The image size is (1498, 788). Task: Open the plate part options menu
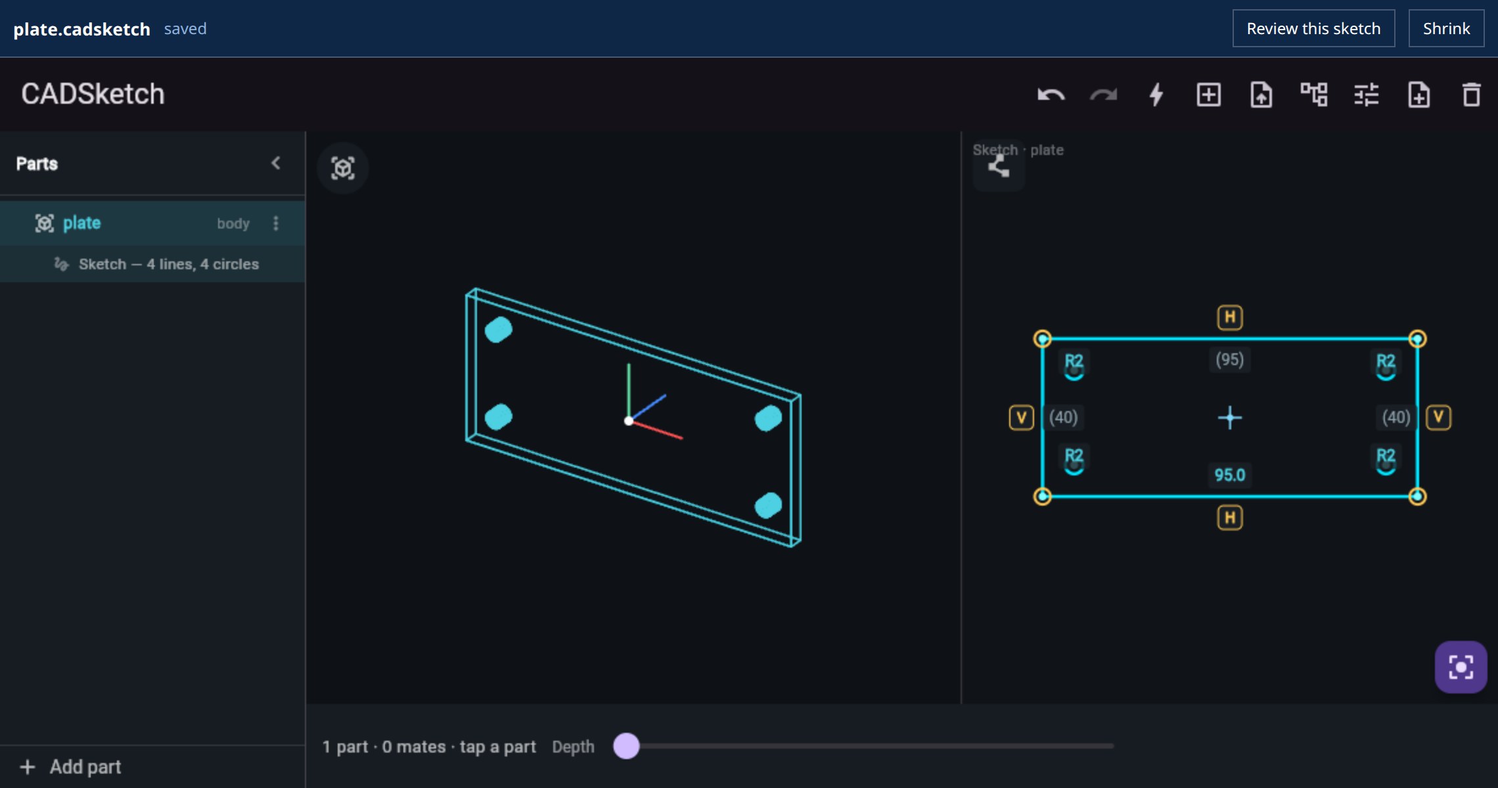[276, 223]
